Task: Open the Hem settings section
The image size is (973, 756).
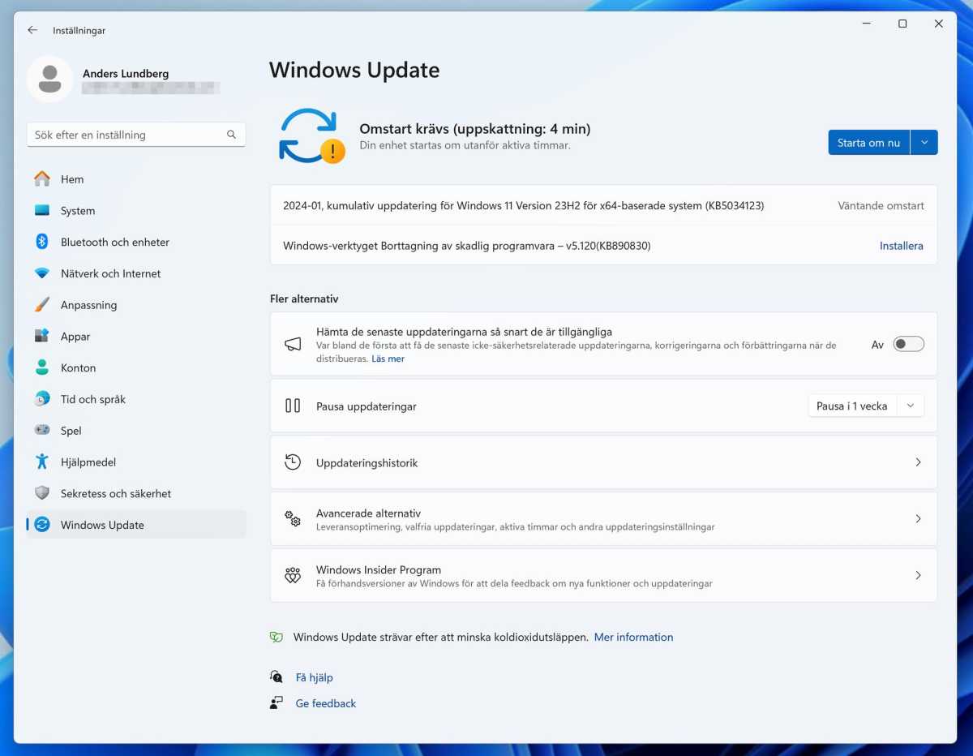Action: (x=136, y=179)
